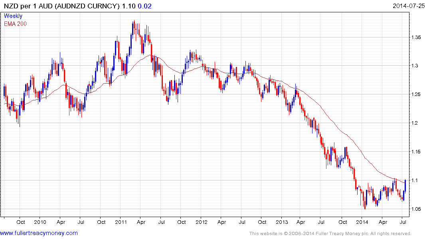Click the '2013' year label on time axis
Viewport: 429px width, 239px height.
tap(282, 222)
